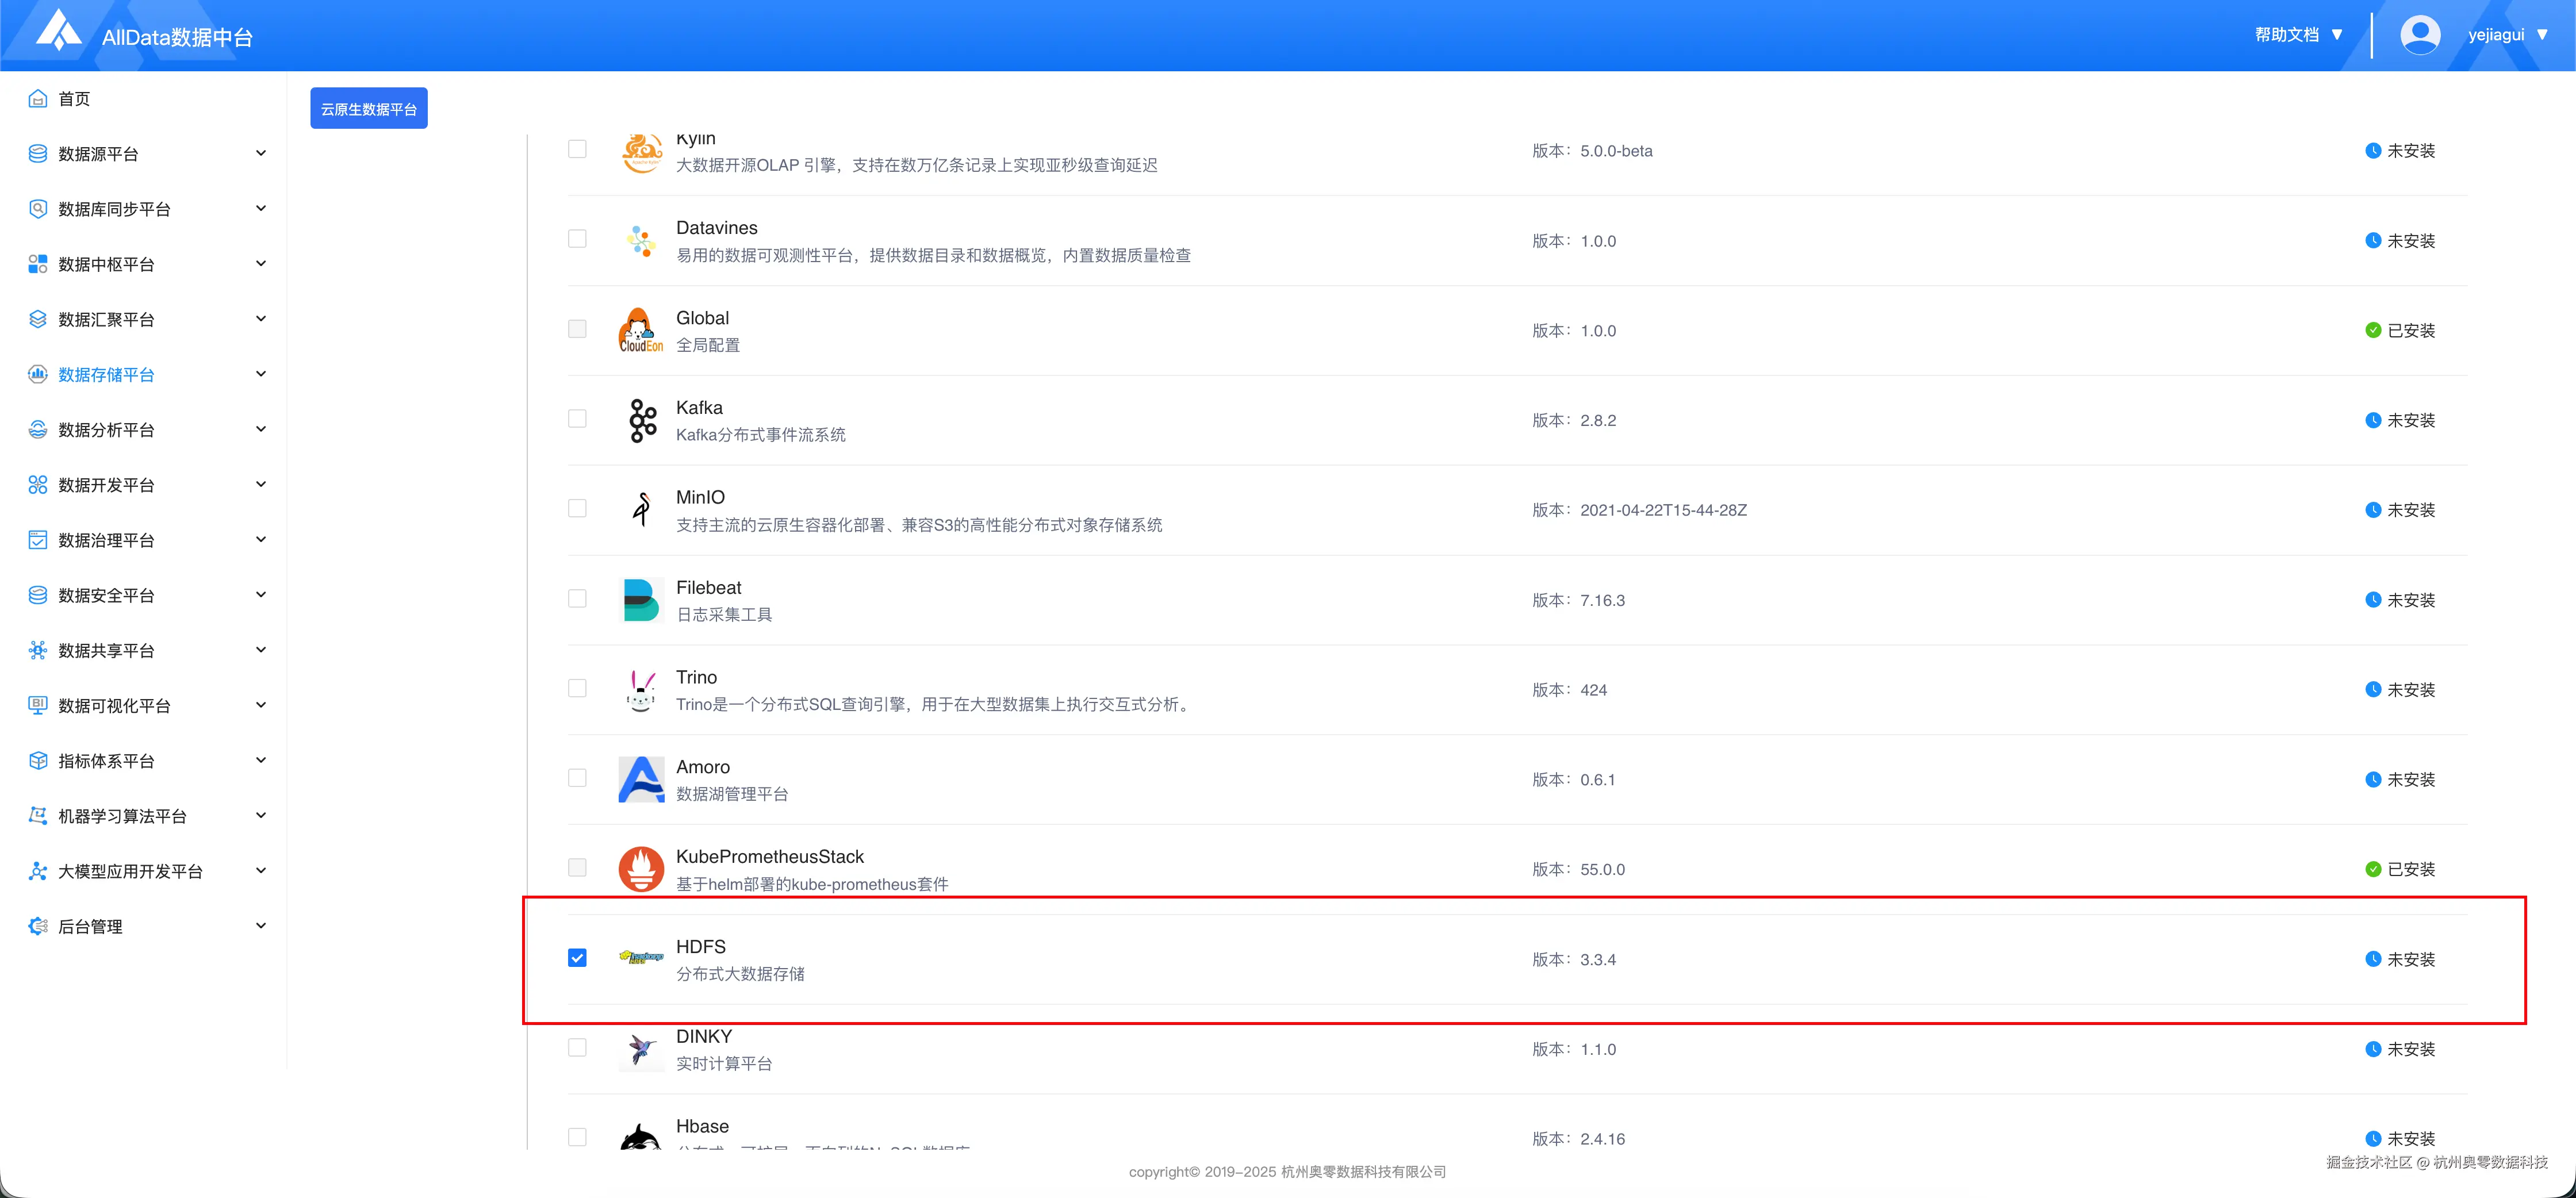2576x1198 pixels.
Task: Click the DINKY service name
Action: pyautogui.click(x=703, y=1036)
